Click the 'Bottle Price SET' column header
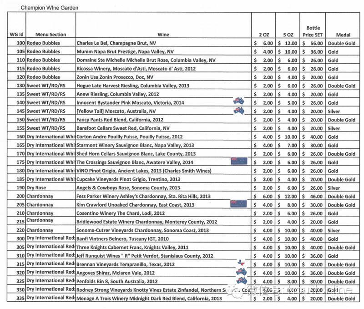This screenshot has width=364, height=309. [x=313, y=31]
